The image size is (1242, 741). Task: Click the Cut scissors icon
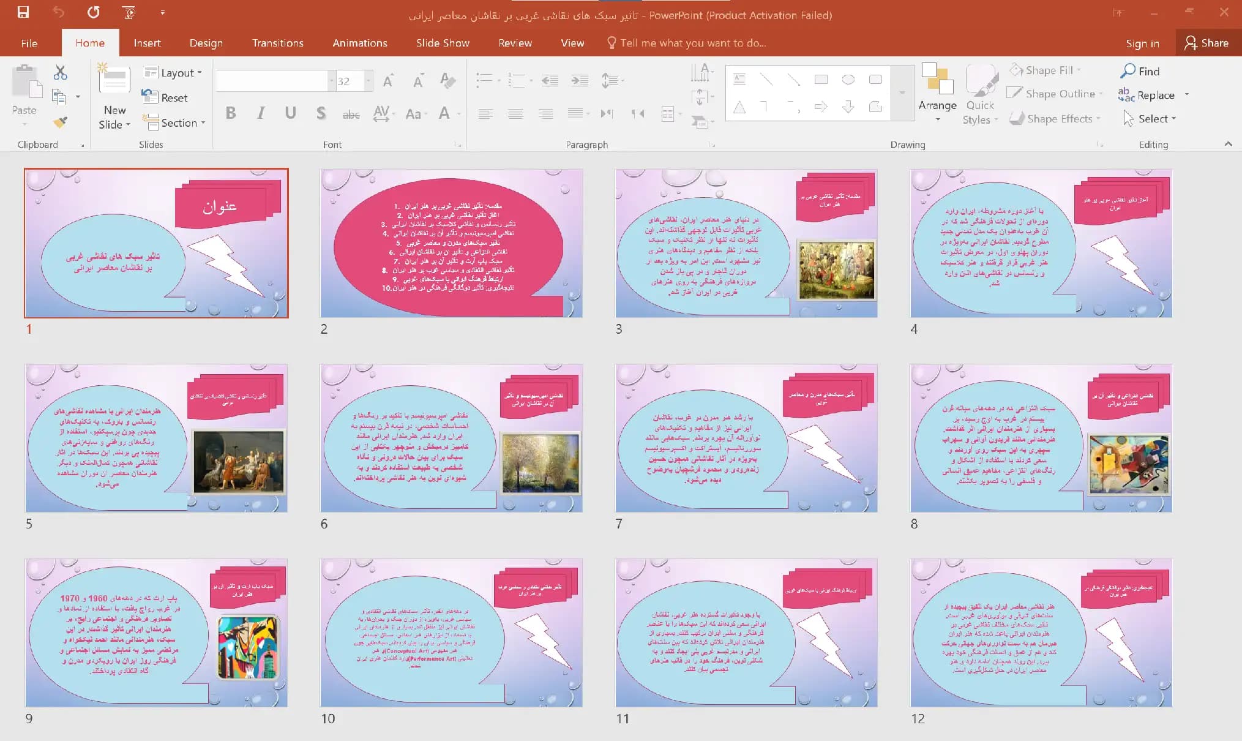[x=60, y=73]
